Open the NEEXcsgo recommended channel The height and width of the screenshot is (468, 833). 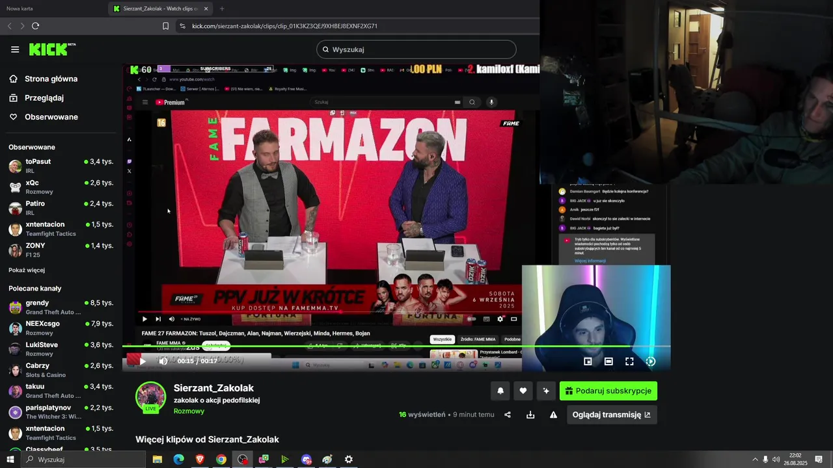61,328
